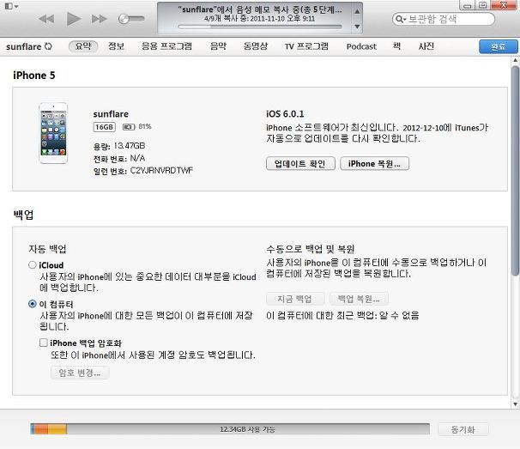520x449 pixels.
Task: Switch to the 요약 tab
Action: pyautogui.click(x=83, y=46)
